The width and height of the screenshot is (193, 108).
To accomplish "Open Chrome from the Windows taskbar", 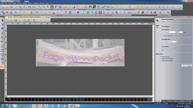I will [x=9, y=106].
